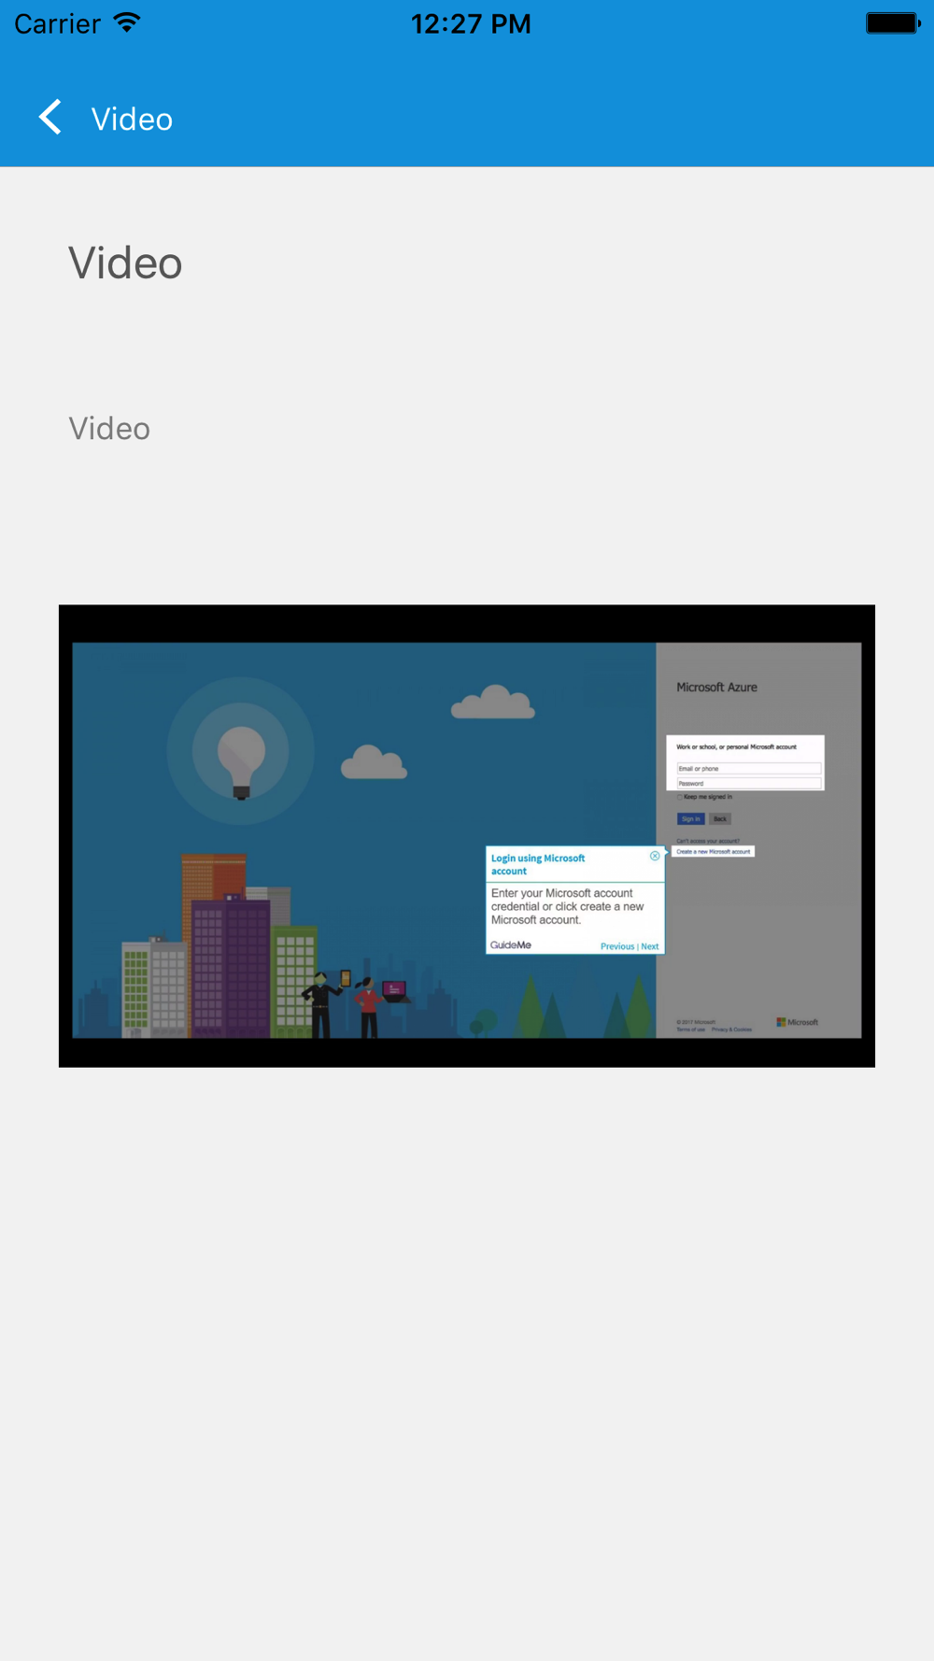Tap the white Video title beside the back arrow
This screenshot has width=934, height=1661.
[x=132, y=120]
